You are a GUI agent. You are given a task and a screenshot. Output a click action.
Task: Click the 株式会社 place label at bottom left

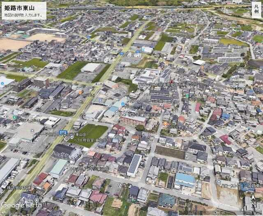pyautogui.click(x=16, y=187)
